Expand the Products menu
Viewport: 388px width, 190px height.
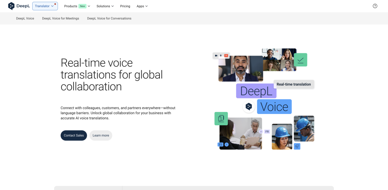pyautogui.click(x=77, y=6)
